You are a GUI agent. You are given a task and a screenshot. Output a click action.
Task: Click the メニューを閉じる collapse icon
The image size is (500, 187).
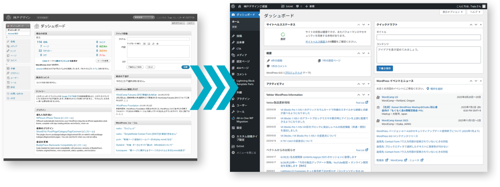point(233,152)
